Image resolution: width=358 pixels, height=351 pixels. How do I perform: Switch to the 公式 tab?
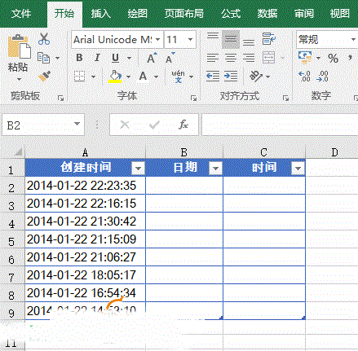pos(231,14)
